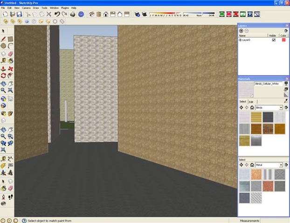The image size is (290, 223).
Task: Select the Arc drawing tool
Action: coord(10,46)
